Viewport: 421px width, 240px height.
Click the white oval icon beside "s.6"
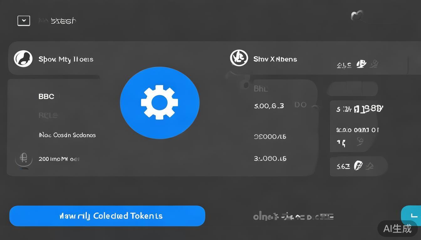click(x=358, y=166)
